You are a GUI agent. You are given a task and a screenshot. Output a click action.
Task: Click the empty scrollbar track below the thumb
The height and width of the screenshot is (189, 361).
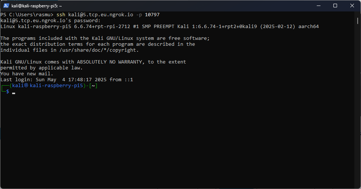pyautogui.click(x=359, y=111)
